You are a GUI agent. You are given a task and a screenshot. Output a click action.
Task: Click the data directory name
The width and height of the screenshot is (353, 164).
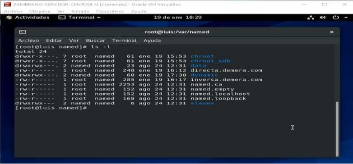[198, 66]
